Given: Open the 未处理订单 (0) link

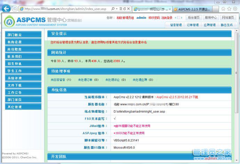Looking at the screenshot, I should 88,80.
